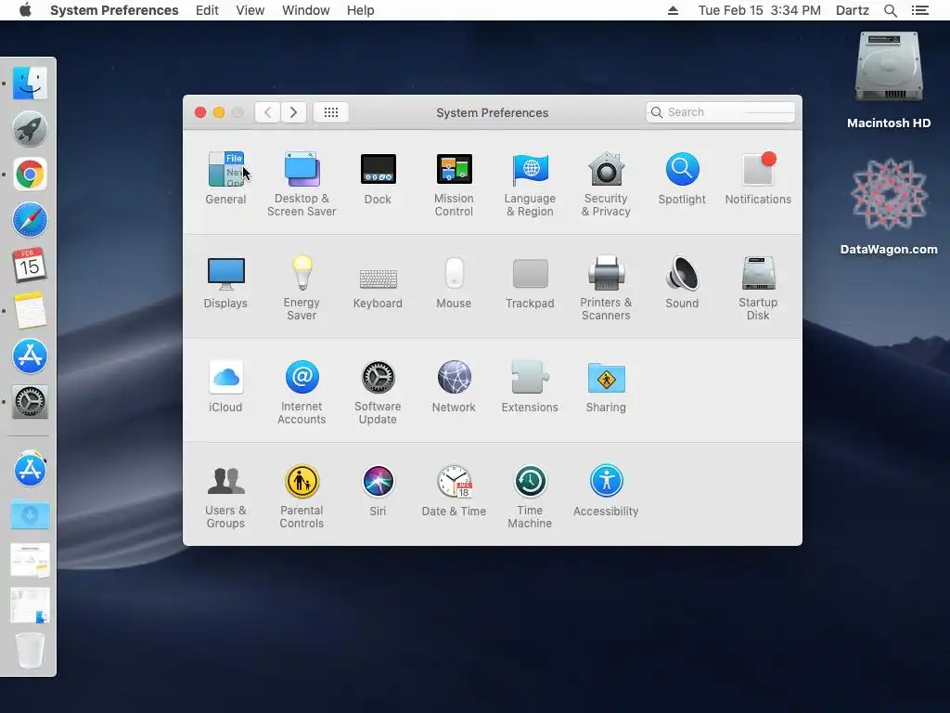Open Spotlight search in menu bar
The height and width of the screenshot is (713, 950).
891,10
